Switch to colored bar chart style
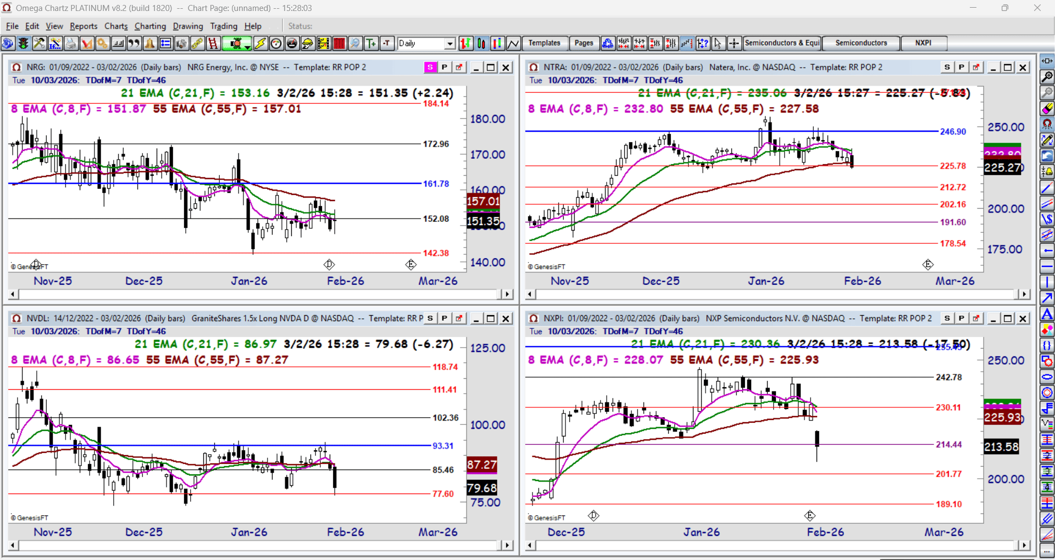Viewport: 1055px width, 560px height. click(497, 43)
